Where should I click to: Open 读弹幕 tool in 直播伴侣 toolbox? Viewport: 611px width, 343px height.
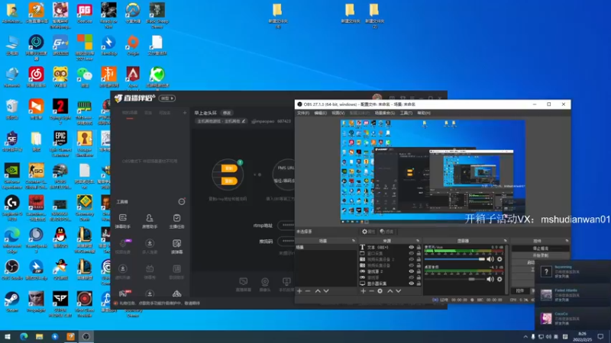coord(176,246)
